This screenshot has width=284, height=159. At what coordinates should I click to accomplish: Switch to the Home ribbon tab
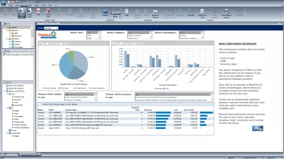point(11,6)
